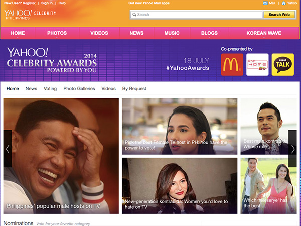Switch to the Voting tab
The width and height of the screenshot is (301, 226).
[50, 89]
